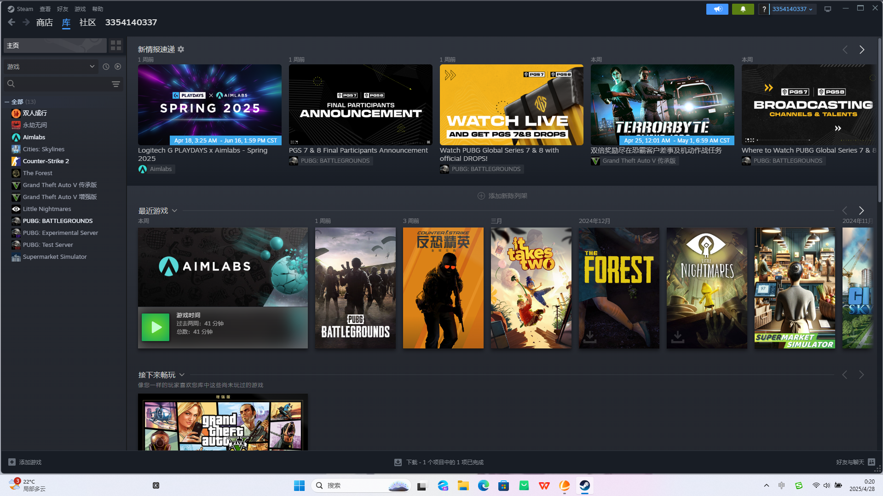Go to the 商店 tab
883x496 pixels.
pos(45,22)
